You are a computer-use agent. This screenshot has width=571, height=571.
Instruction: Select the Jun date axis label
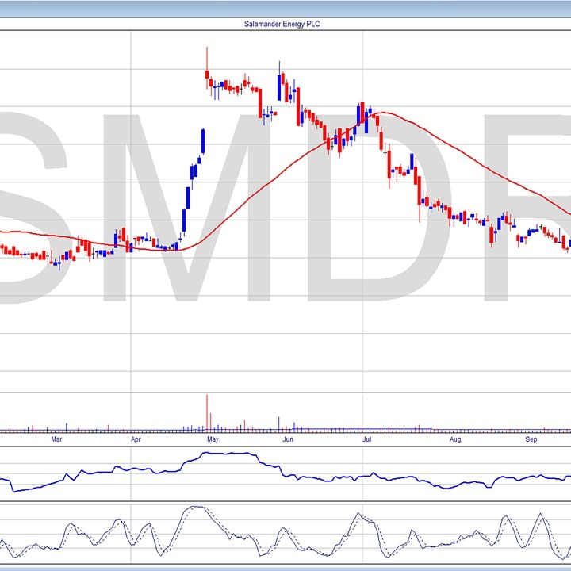coord(288,439)
